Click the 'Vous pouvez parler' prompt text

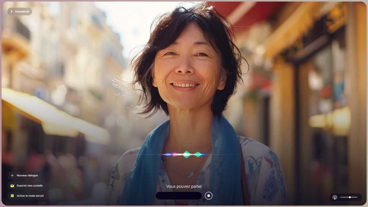pos(184,187)
